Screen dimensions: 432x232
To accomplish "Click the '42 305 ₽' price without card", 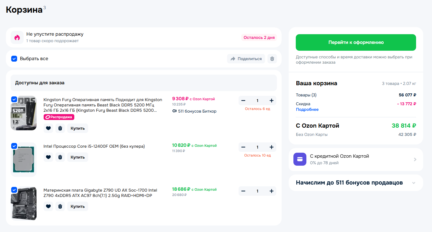I will (407, 134).
